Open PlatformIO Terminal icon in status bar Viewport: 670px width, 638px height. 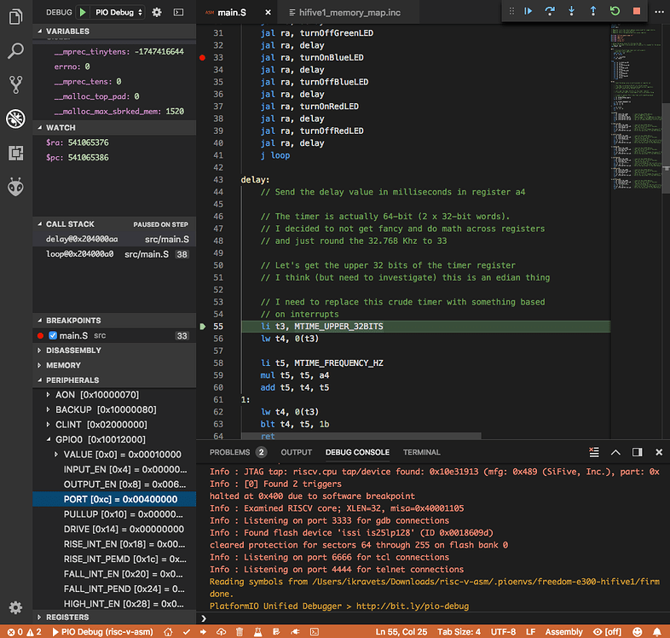[x=315, y=631]
